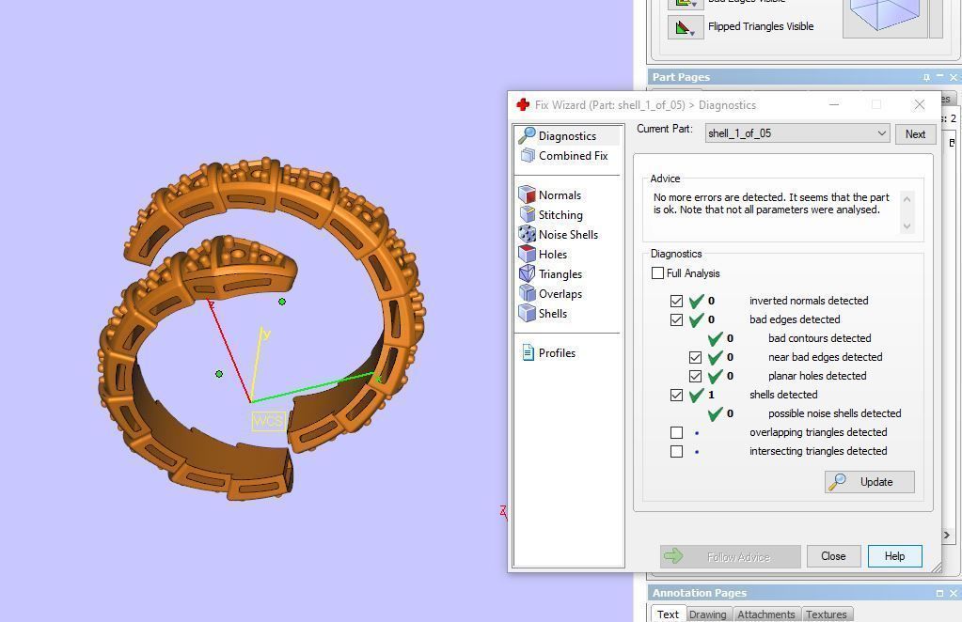Image resolution: width=962 pixels, height=622 pixels.
Task: Click the Close button in Fix Wizard
Action: pos(833,556)
